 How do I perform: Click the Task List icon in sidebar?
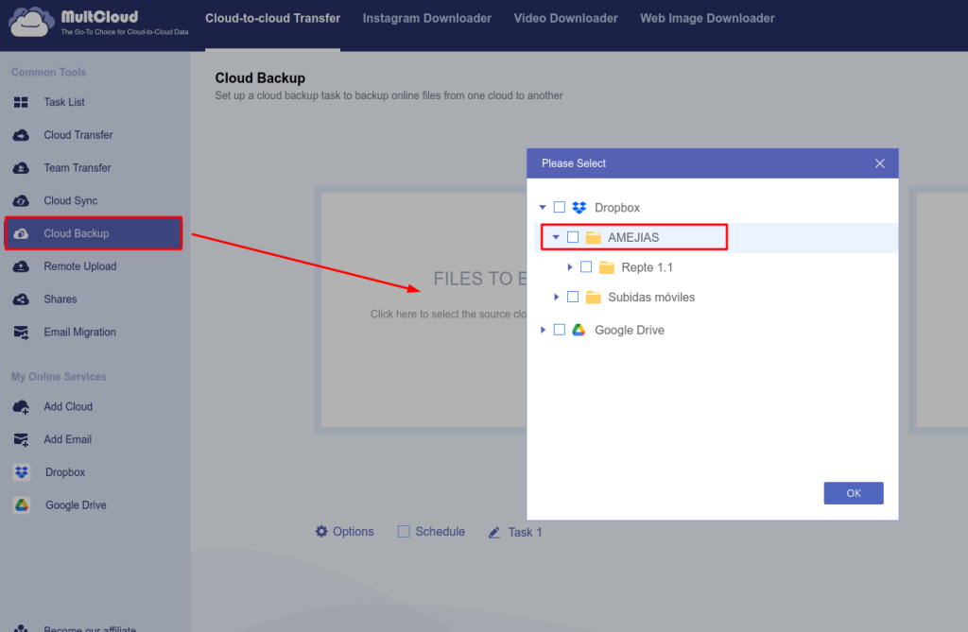coord(21,102)
